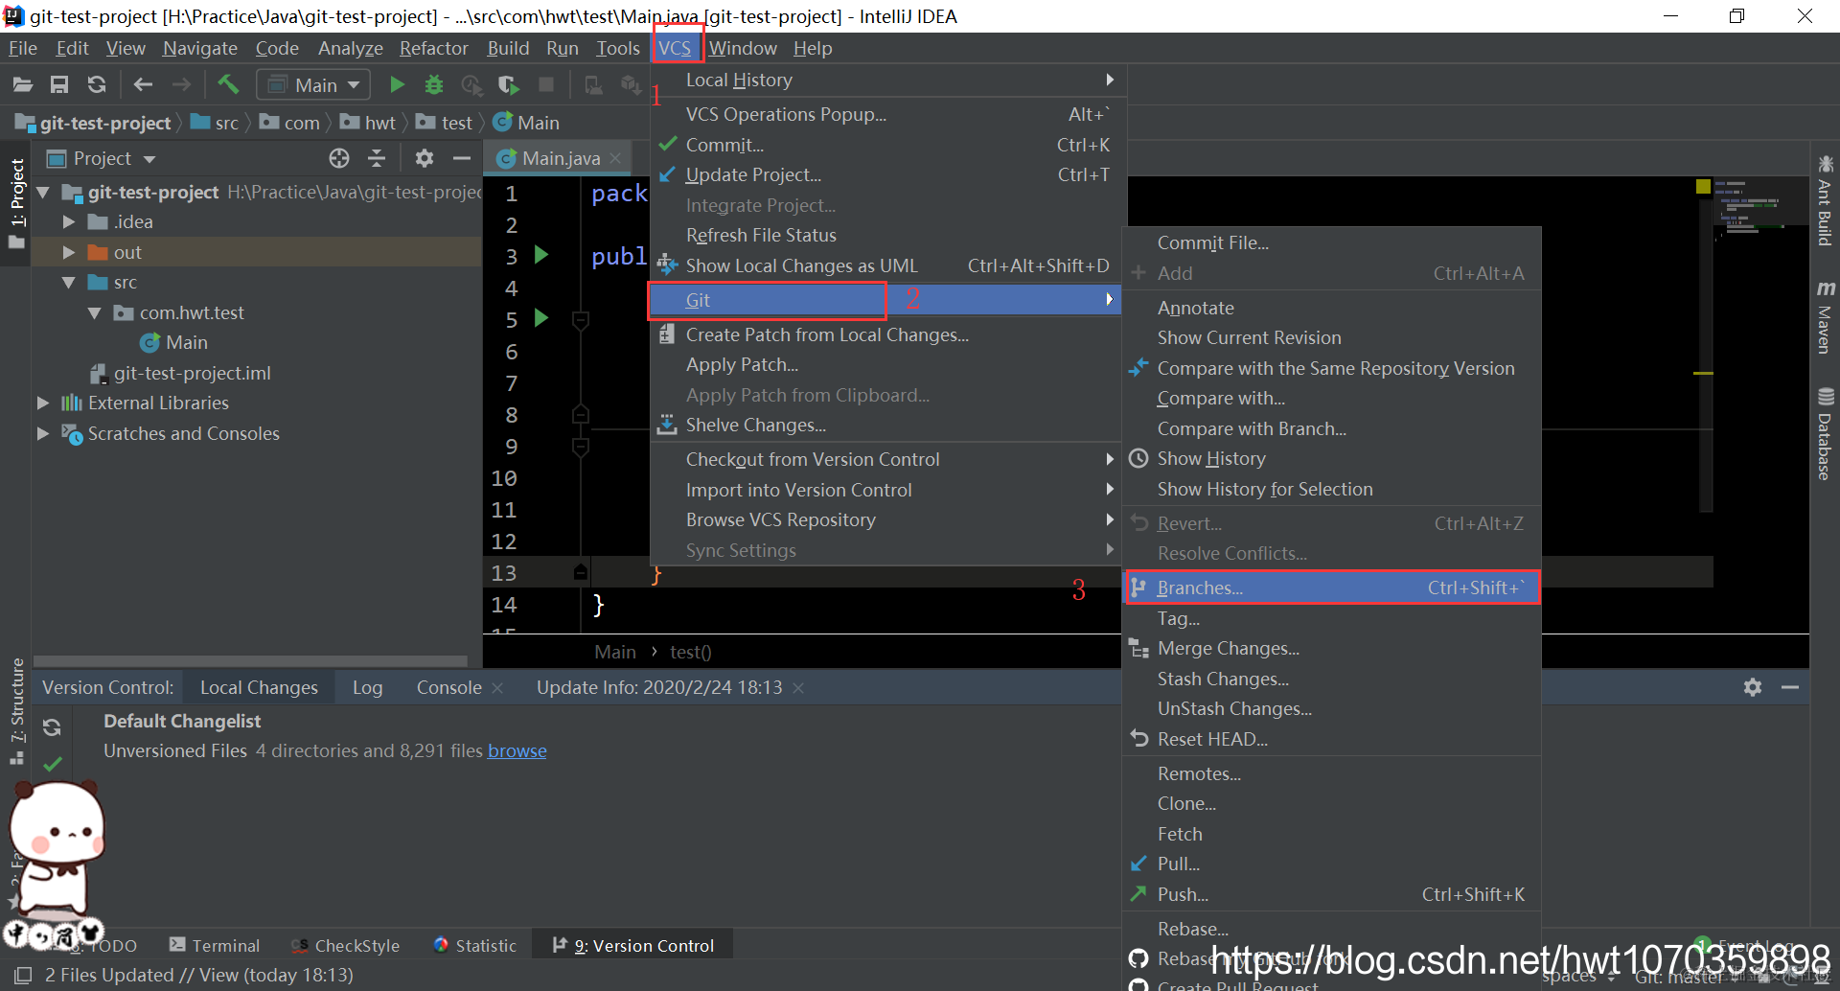Click the Refresh icon in Version Control panel
The width and height of the screenshot is (1840, 991).
tap(52, 727)
